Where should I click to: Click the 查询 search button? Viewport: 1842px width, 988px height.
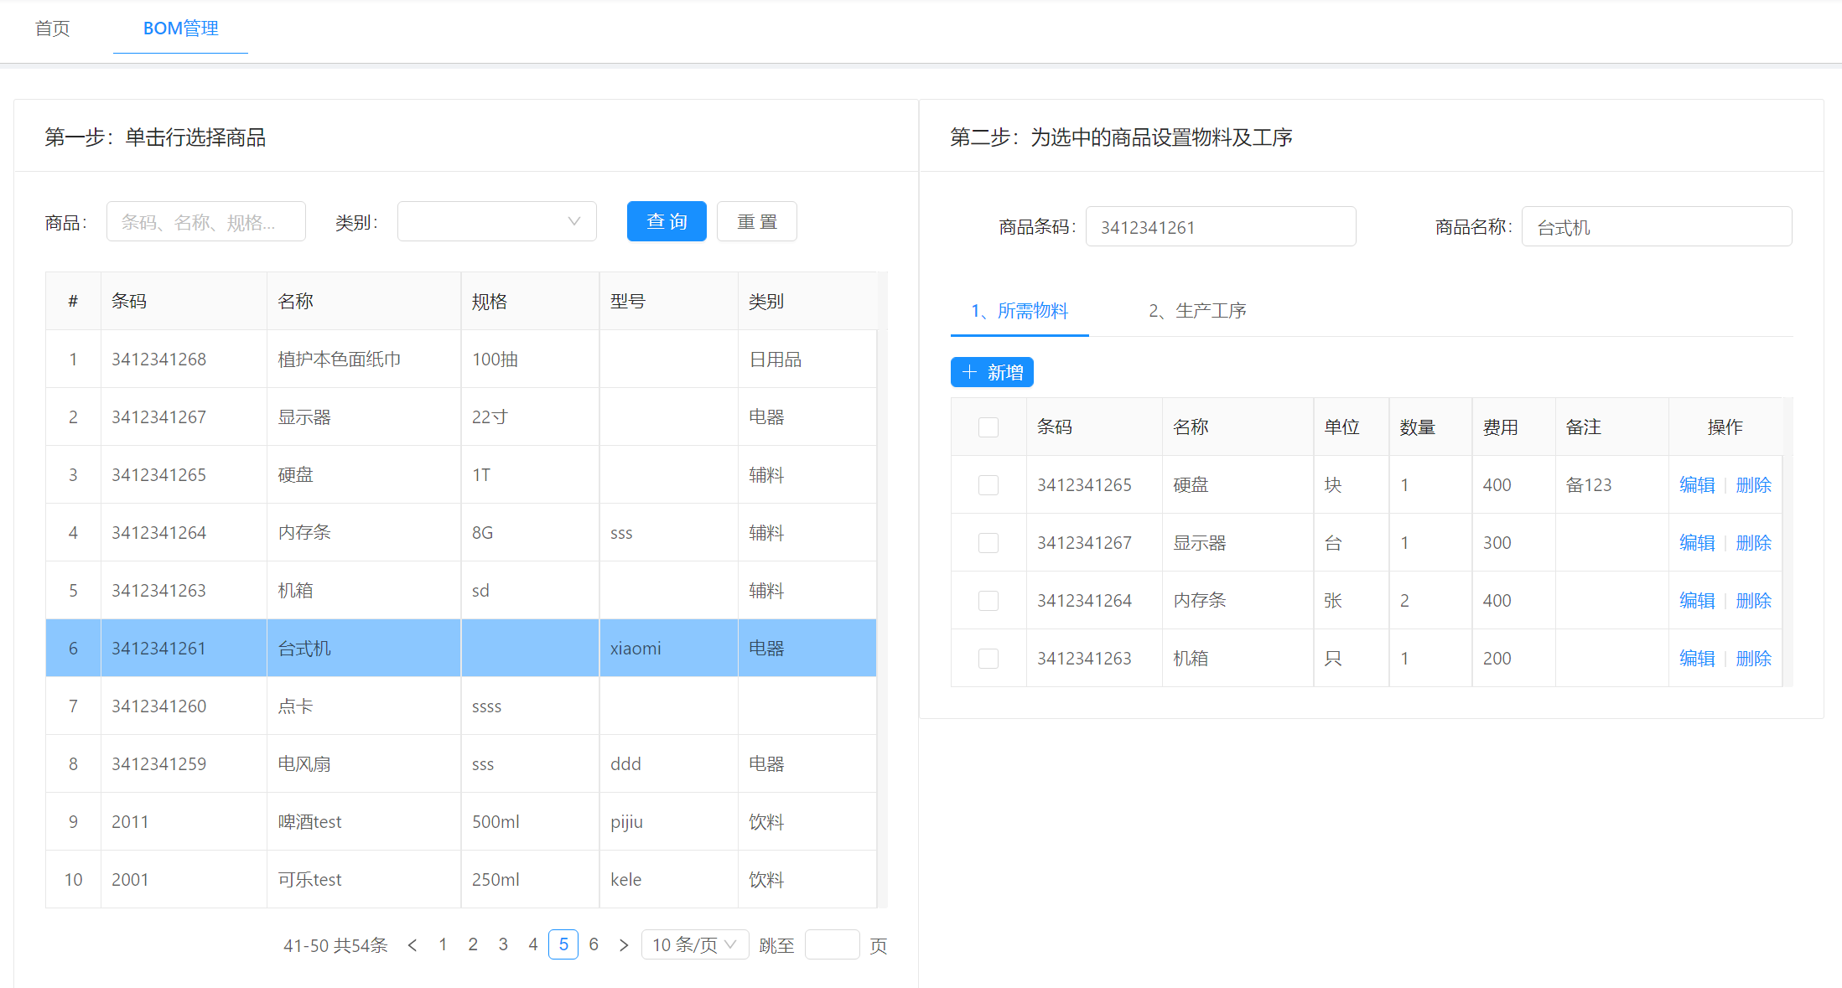click(x=667, y=221)
